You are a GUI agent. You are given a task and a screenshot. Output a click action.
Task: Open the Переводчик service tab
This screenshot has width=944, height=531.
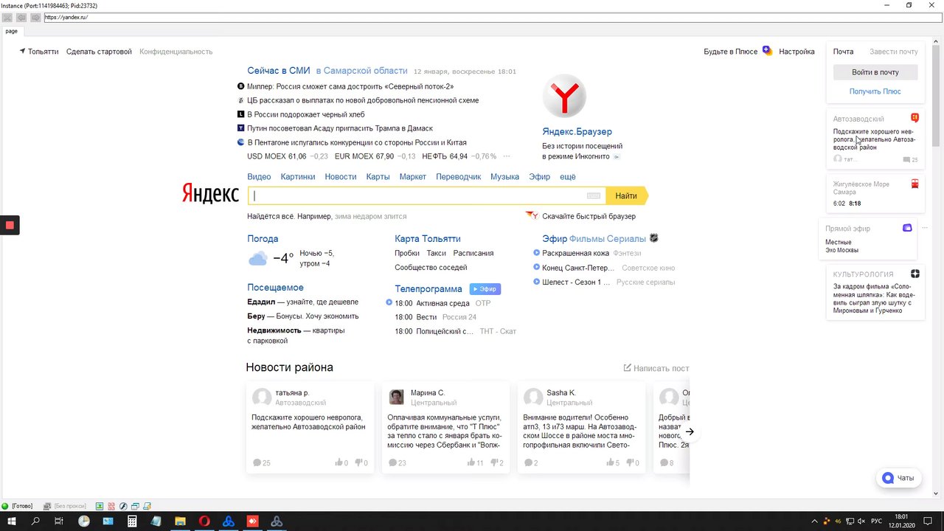coord(458,177)
